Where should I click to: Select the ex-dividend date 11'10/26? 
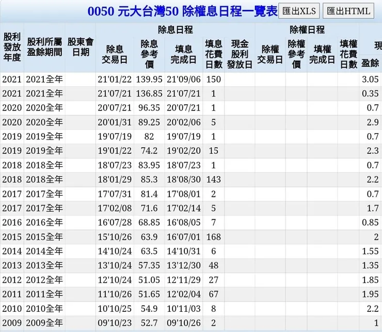click(115, 294)
